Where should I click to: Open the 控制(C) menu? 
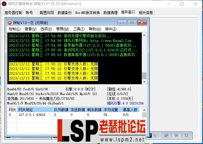tap(14, 29)
